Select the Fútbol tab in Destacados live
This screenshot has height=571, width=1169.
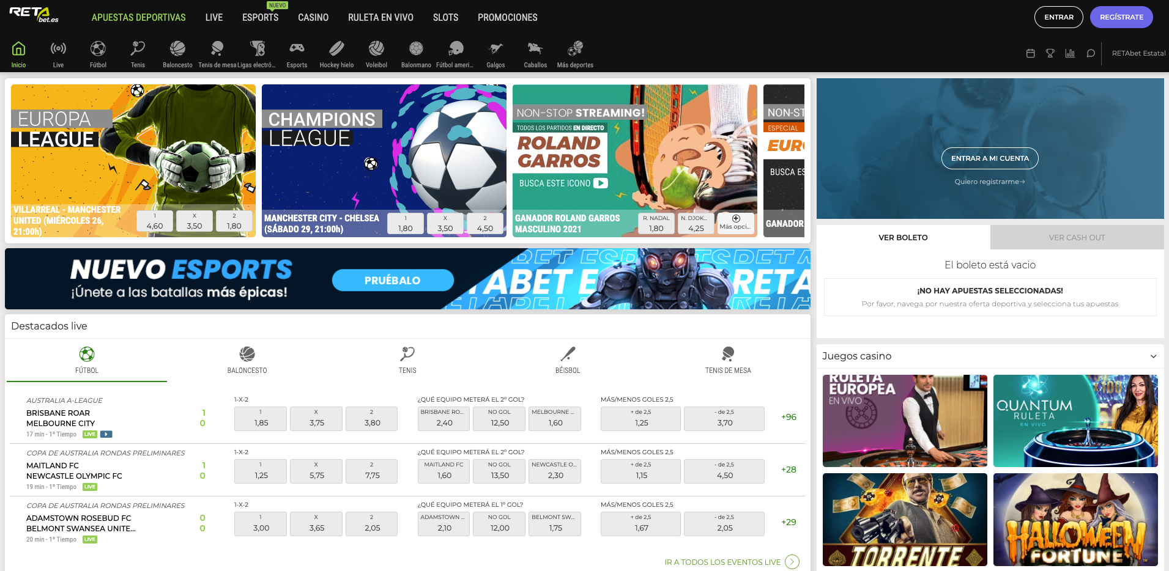(87, 360)
